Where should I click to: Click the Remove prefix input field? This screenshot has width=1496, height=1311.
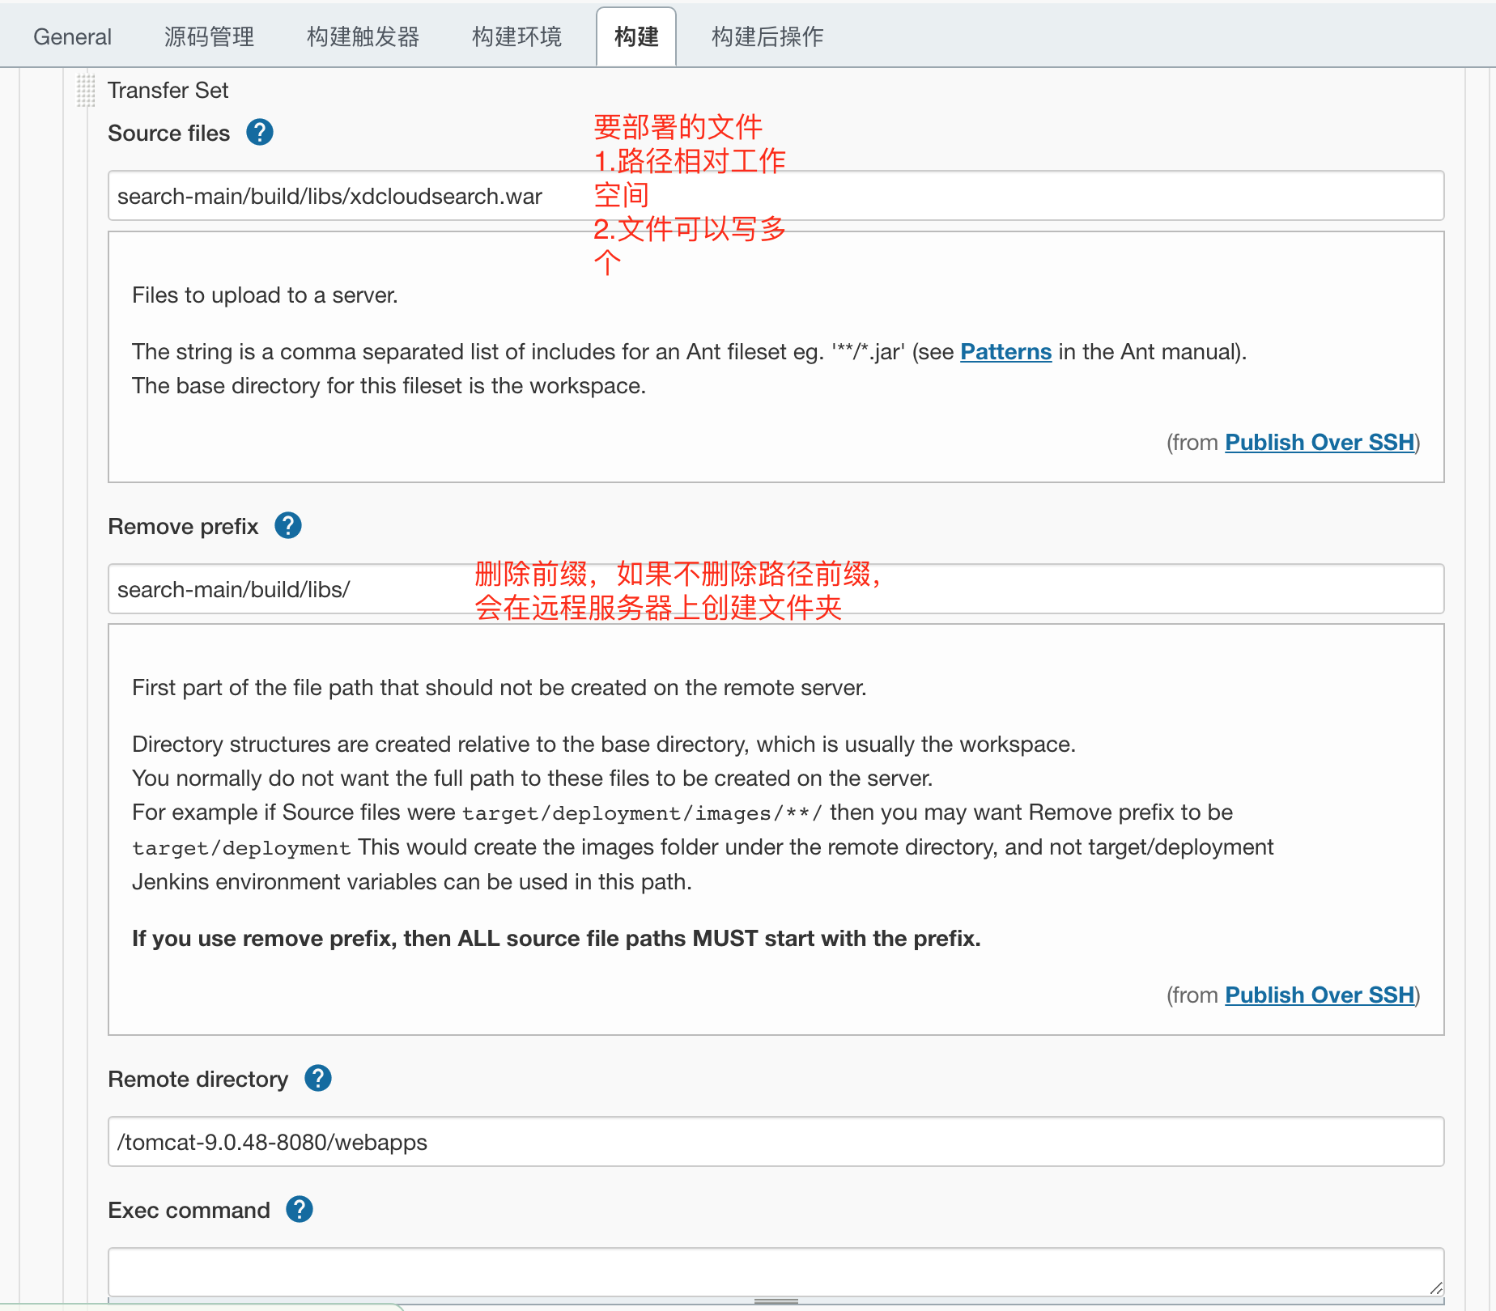click(324, 589)
